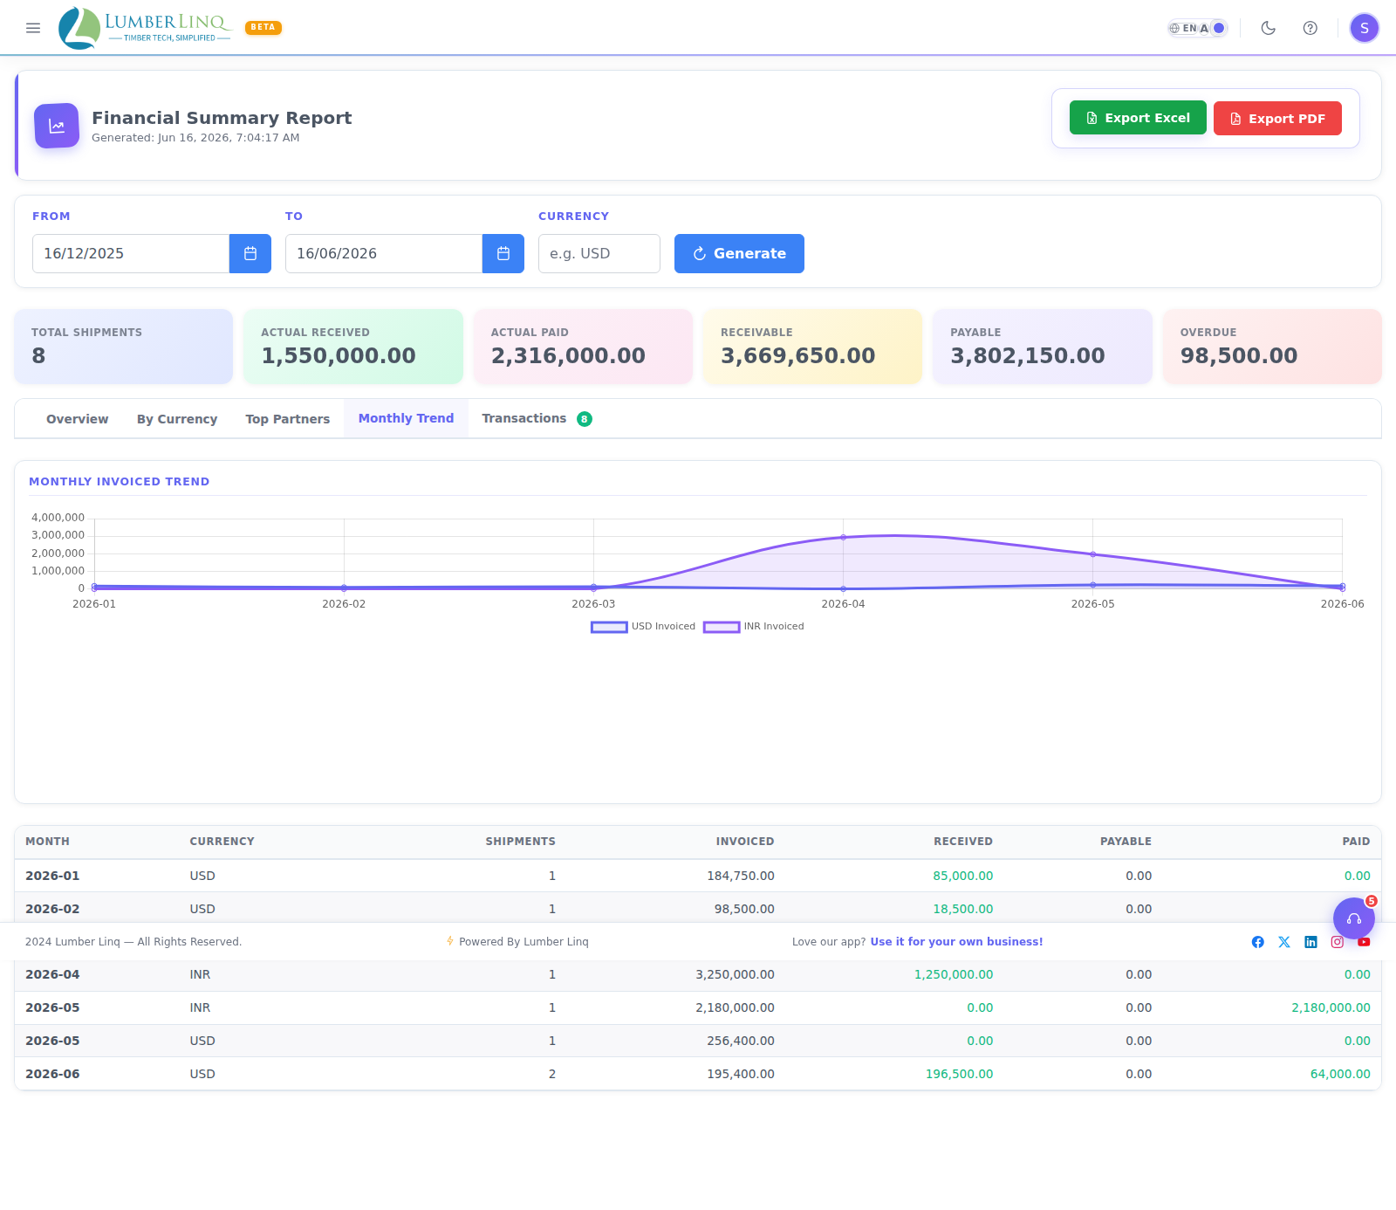Screen dimensions: 1396x1210
Task: Open the Instagram footer icon
Action: click(x=1338, y=942)
